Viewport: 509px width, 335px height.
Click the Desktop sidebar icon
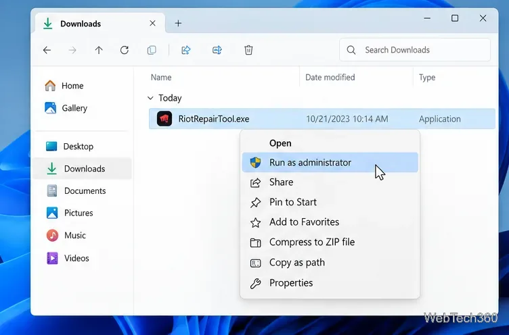51,147
